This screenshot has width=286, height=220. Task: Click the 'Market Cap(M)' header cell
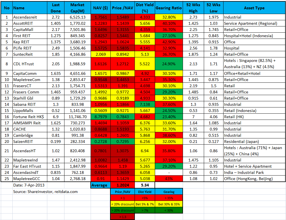77,8
